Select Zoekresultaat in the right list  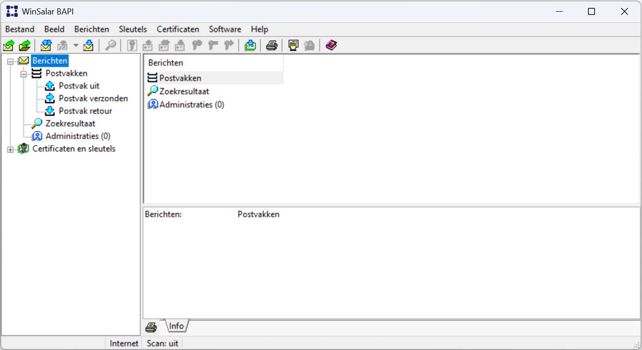click(184, 92)
